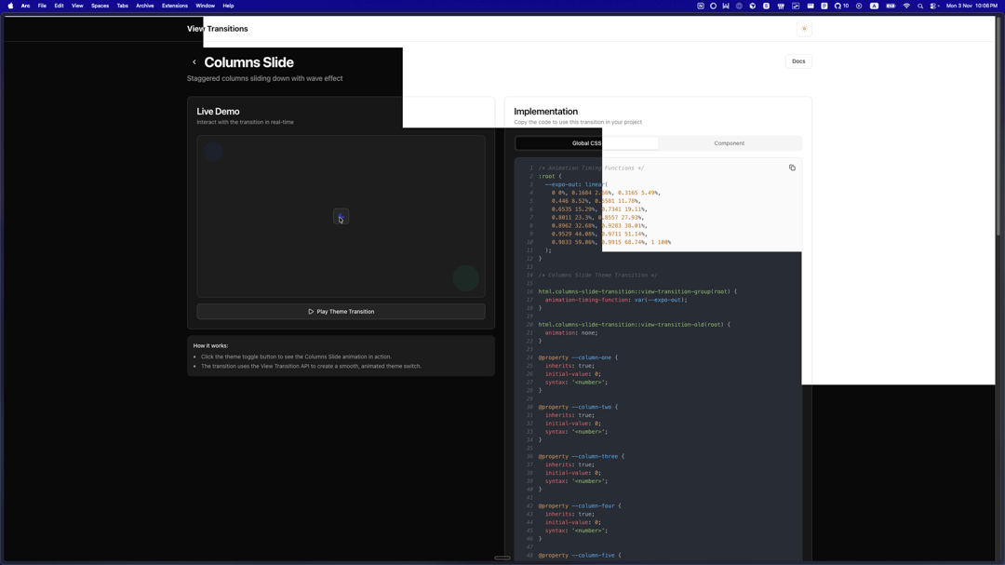Open the File menu

(42, 6)
